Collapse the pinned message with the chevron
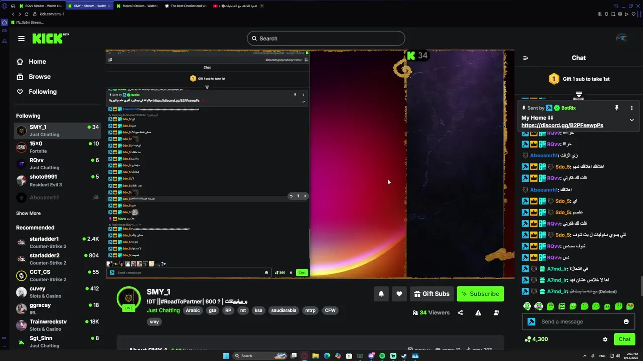The height and width of the screenshot is (361, 643). 632,120
